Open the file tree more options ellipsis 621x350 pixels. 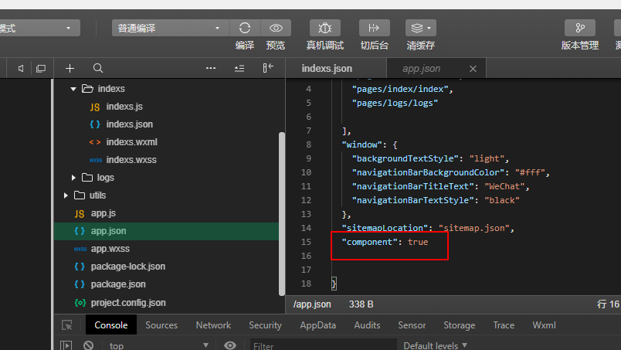tap(211, 68)
